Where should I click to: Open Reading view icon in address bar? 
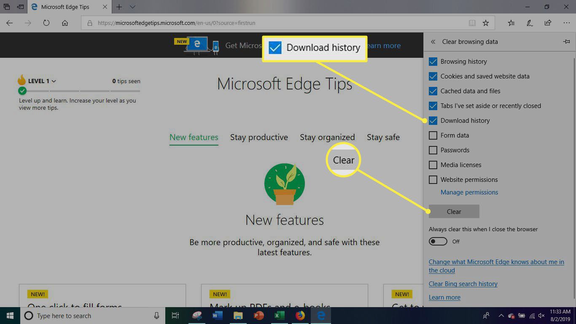point(472,23)
